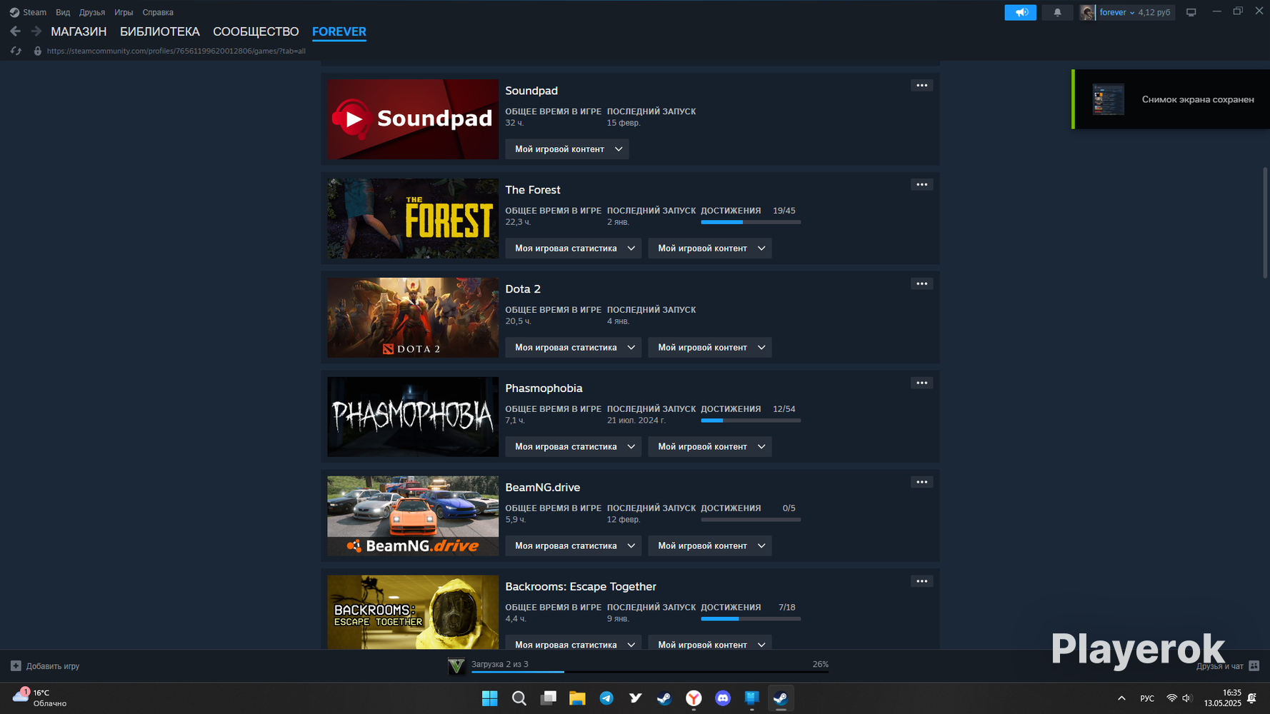Open Discord from the taskbar

point(723,698)
